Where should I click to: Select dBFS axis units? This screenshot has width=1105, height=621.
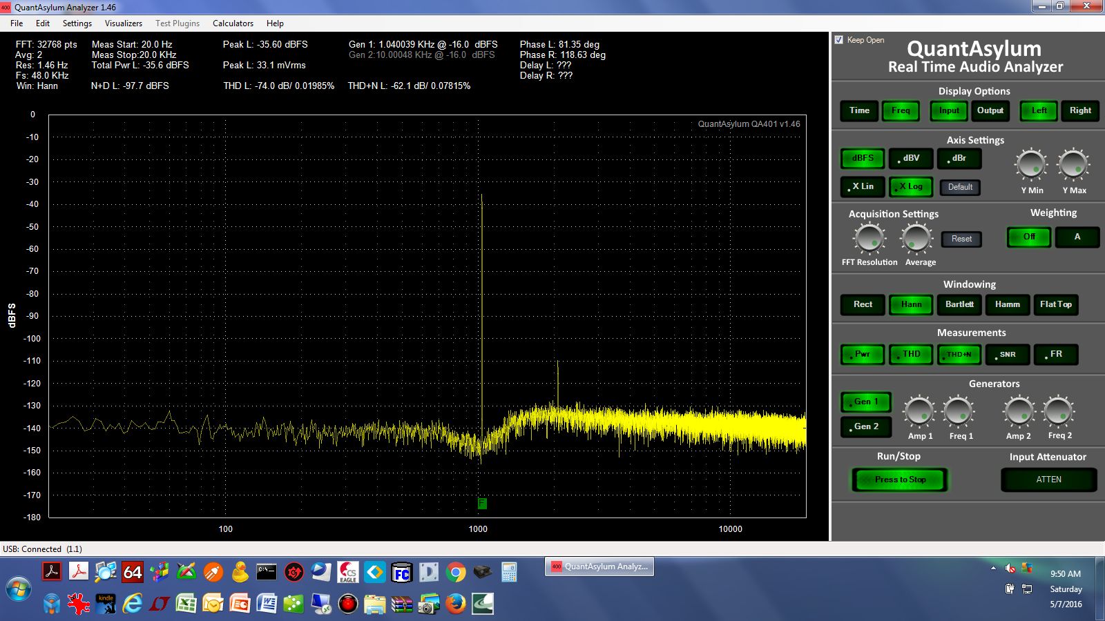click(863, 159)
